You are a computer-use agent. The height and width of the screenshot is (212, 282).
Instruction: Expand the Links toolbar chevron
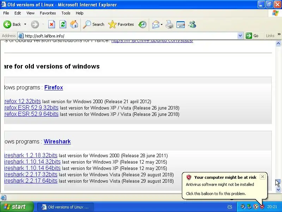[x=279, y=34]
